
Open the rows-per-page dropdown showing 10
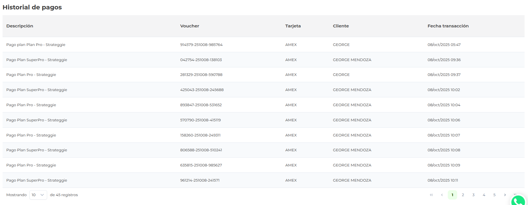(38, 195)
